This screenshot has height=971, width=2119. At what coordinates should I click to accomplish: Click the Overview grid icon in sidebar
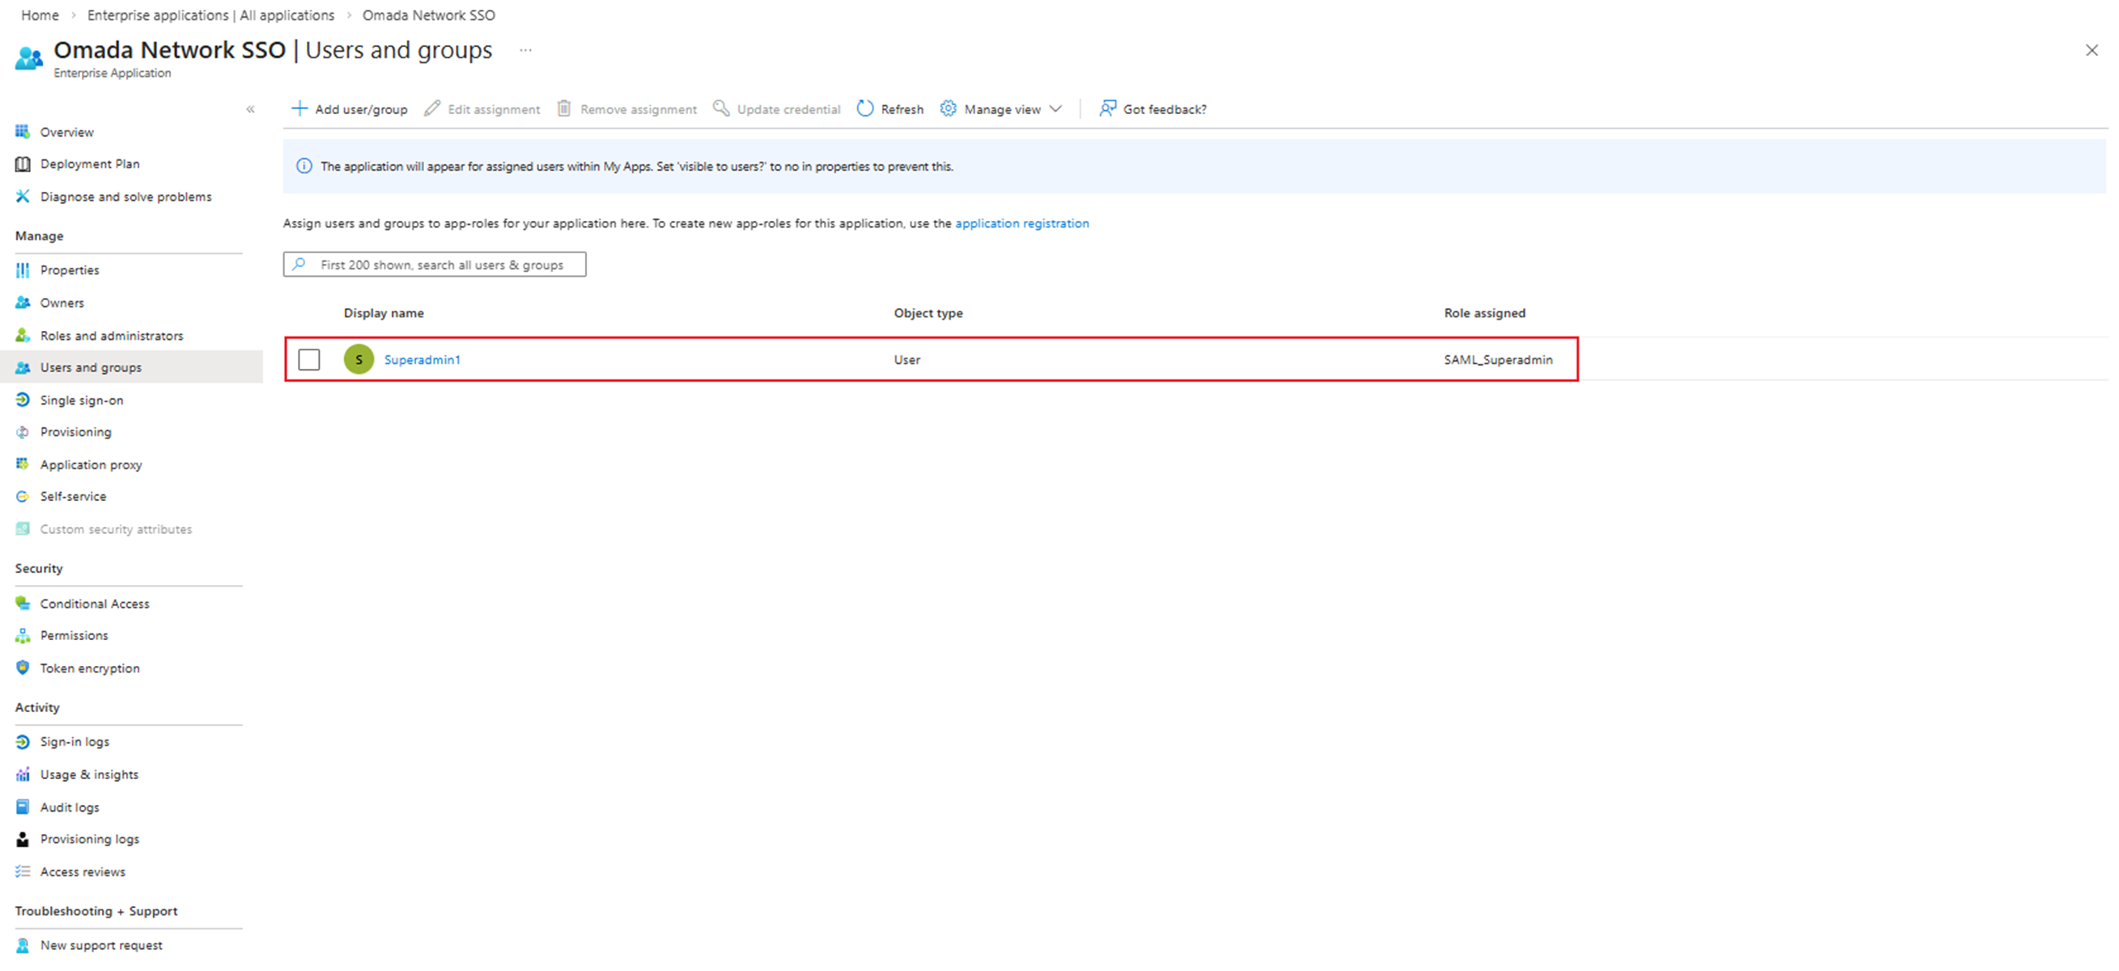[x=23, y=132]
